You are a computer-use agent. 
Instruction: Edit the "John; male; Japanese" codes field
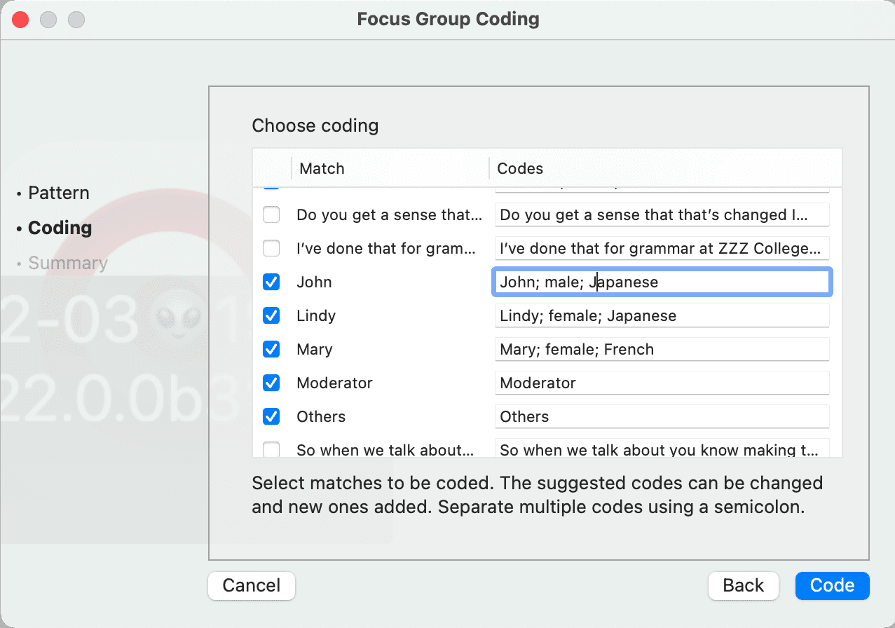tap(662, 282)
